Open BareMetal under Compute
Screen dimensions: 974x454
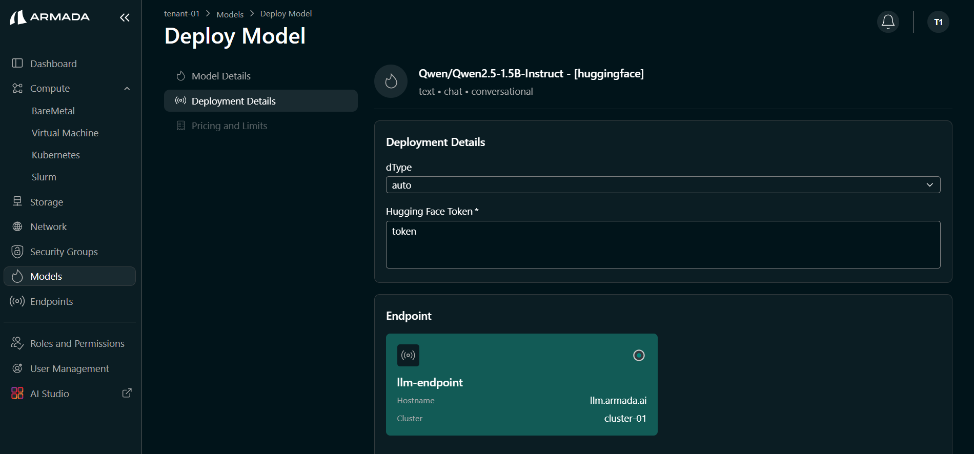(53, 111)
